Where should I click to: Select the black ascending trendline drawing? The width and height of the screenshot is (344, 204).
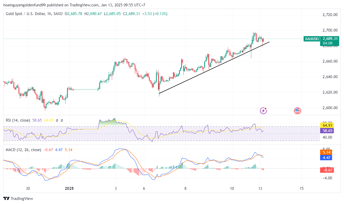click(214, 67)
